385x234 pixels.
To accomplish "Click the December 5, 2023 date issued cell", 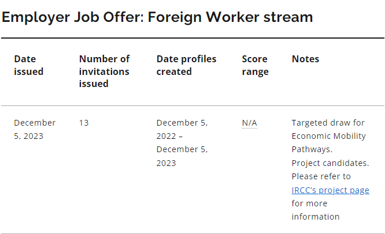I will click(x=35, y=129).
